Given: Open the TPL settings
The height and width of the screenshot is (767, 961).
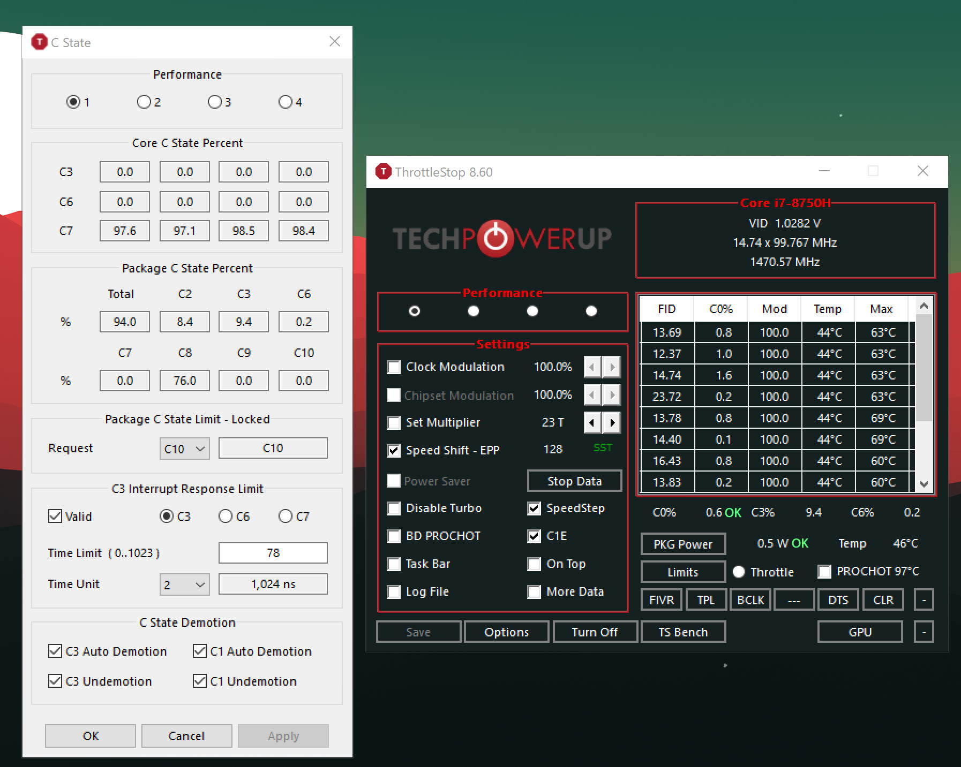Looking at the screenshot, I should point(706,599).
